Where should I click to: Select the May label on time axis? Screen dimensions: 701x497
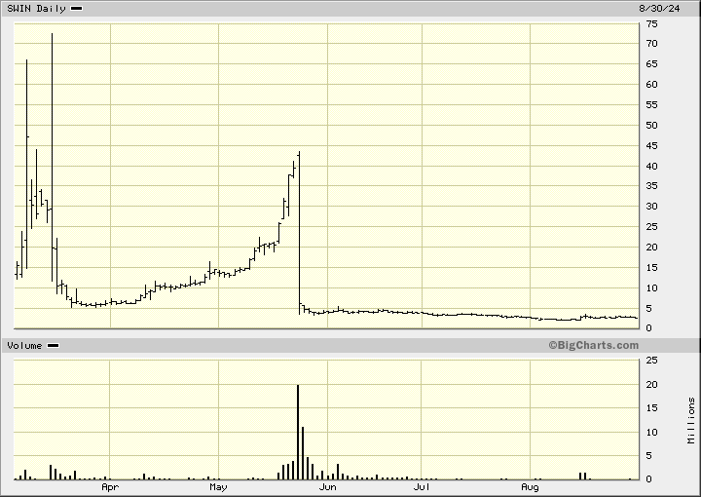tap(217, 486)
